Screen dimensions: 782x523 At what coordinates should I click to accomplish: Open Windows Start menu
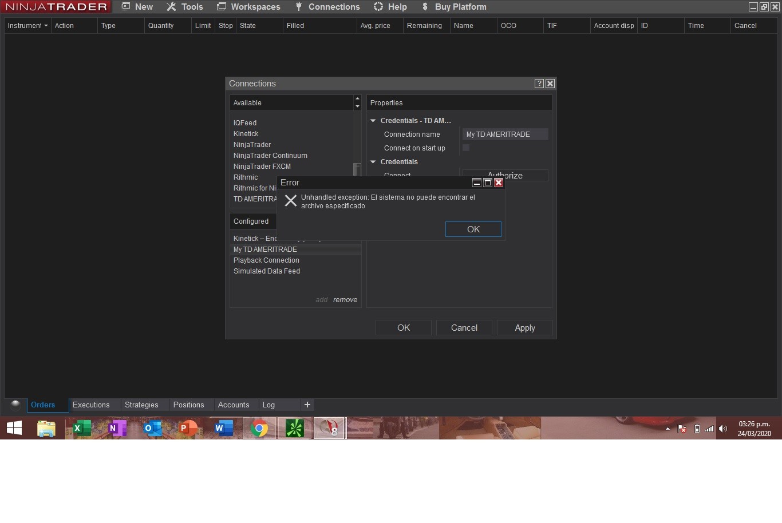coord(14,428)
